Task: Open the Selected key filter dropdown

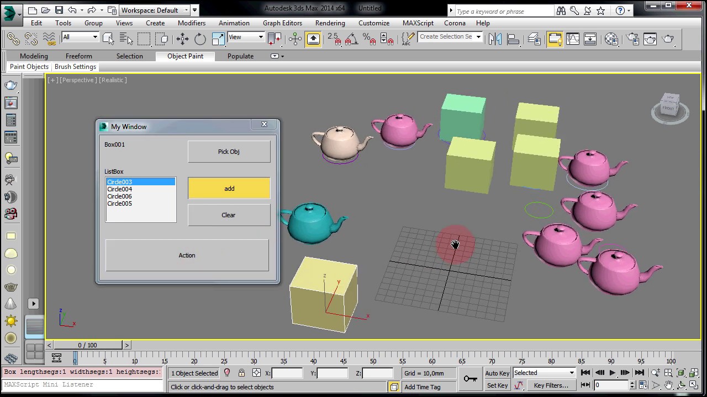Action: (x=544, y=373)
